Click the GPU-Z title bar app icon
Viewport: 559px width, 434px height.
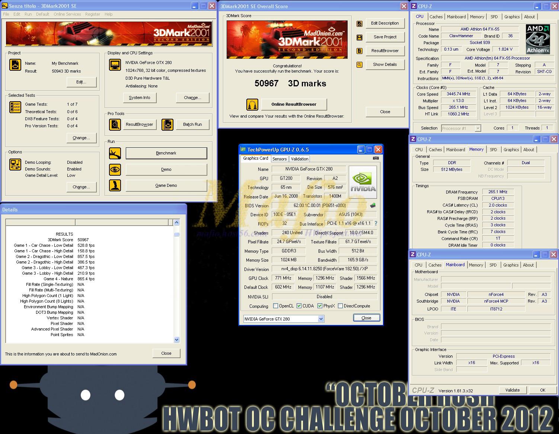(x=243, y=150)
